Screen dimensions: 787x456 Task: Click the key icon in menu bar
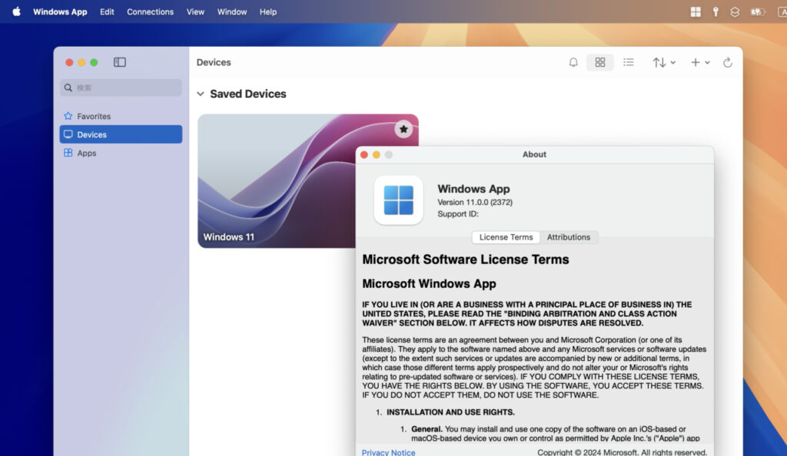pyautogui.click(x=716, y=12)
